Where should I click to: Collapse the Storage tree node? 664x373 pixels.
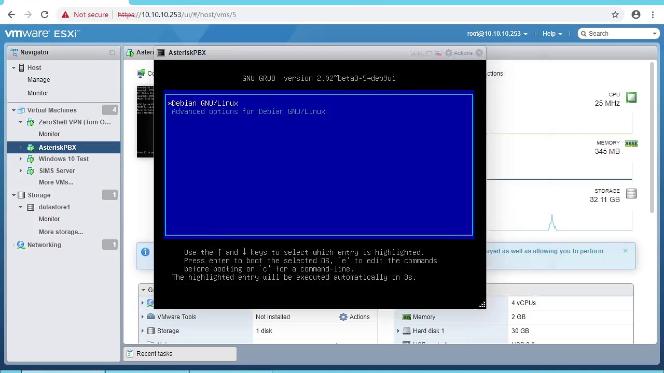tap(14, 195)
